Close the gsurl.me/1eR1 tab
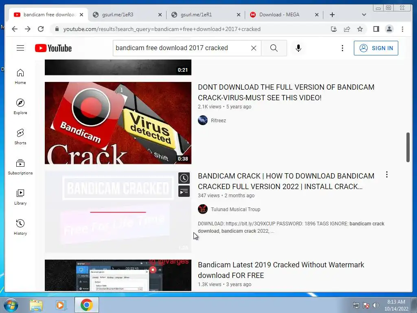The height and width of the screenshot is (313, 417). 239,15
